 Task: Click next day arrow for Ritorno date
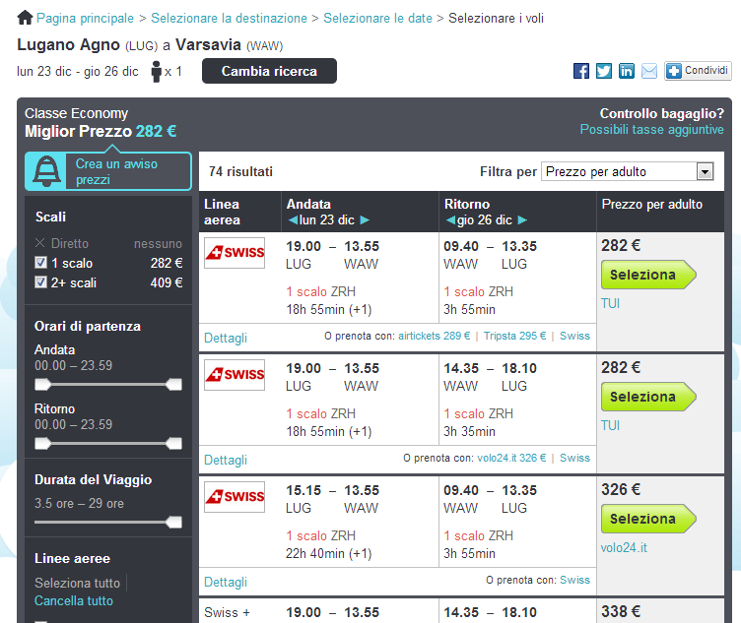[522, 220]
